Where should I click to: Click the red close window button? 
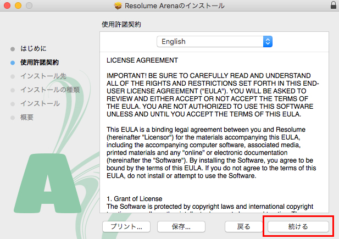pos(7,5)
